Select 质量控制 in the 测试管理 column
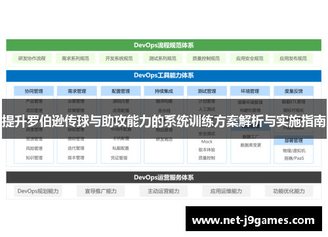Viewport: 328px width, 237px height. (207, 158)
